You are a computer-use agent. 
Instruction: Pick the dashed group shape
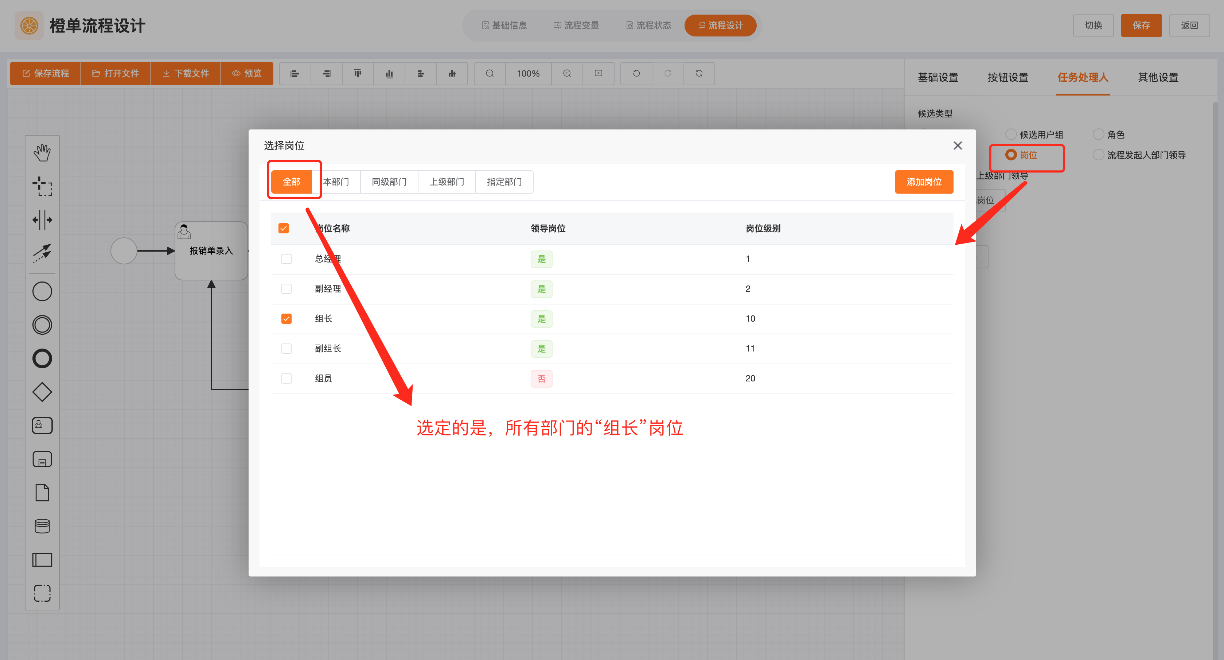coord(42,593)
